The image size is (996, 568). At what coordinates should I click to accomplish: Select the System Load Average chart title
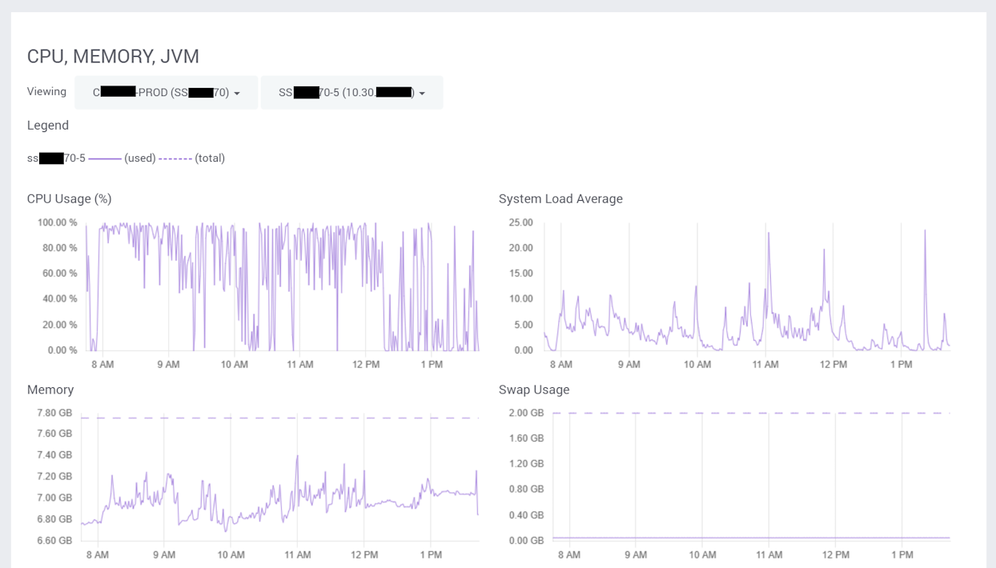click(x=560, y=198)
